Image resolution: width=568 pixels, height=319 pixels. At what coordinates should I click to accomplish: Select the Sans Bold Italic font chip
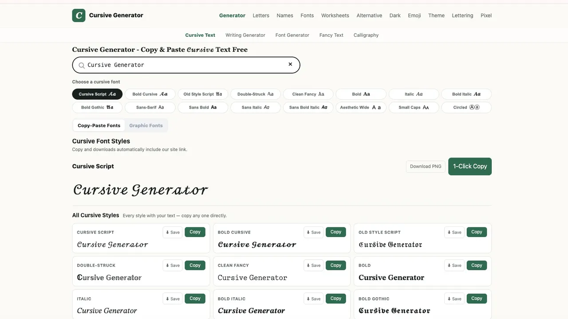pos(308,107)
